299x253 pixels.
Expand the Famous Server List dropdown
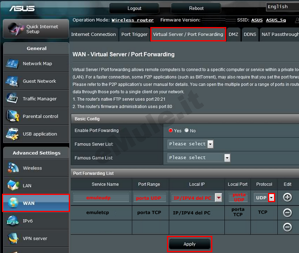pyautogui.click(x=210, y=144)
